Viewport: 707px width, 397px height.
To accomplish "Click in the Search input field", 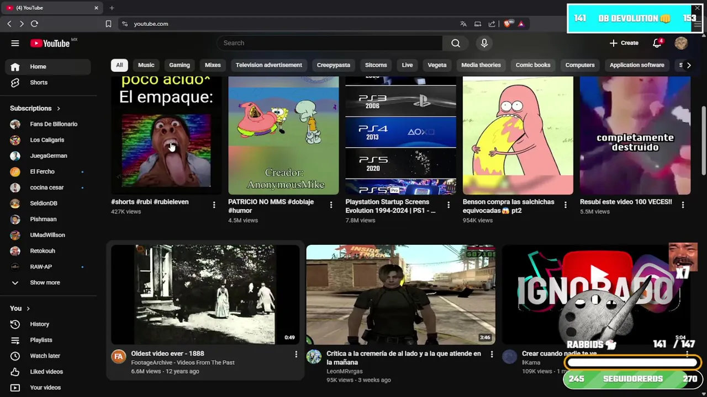I will tap(330, 43).
